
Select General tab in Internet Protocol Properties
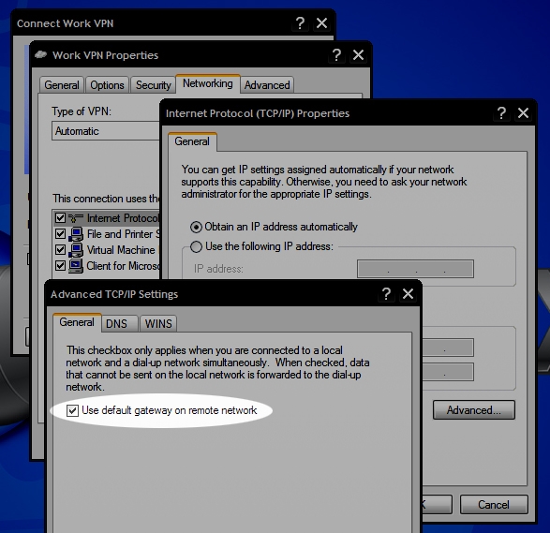point(192,141)
